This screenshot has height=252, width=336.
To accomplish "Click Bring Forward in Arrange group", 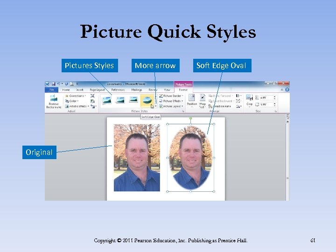I will [x=221, y=96].
